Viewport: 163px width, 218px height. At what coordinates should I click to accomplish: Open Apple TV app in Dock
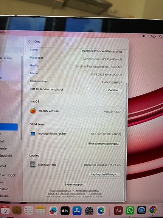point(65,211)
